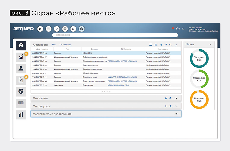Click the greyed document round button in the header
This screenshot has width=230, height=151.
[x=48, y=29]
